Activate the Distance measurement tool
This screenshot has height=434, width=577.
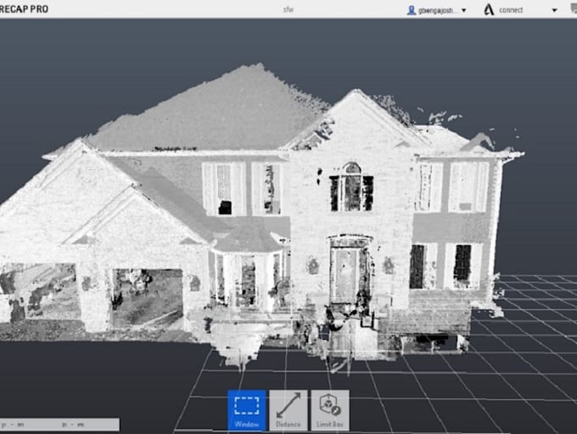click(288, 410)
